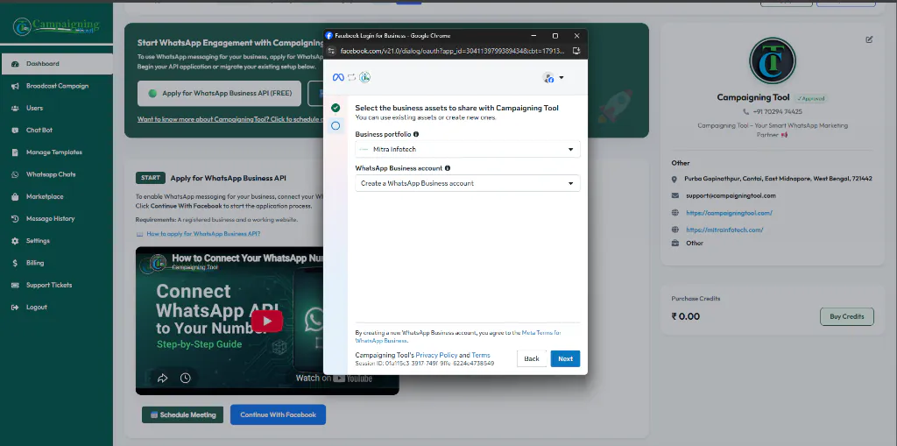The width and height of the screenshot is (897, 446).
Task: Click the Whatsapp Chats WhatsApp icon
Action: 15,174
